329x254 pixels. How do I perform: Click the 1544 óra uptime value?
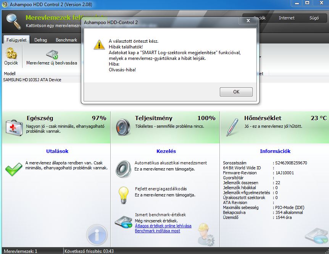284,217
